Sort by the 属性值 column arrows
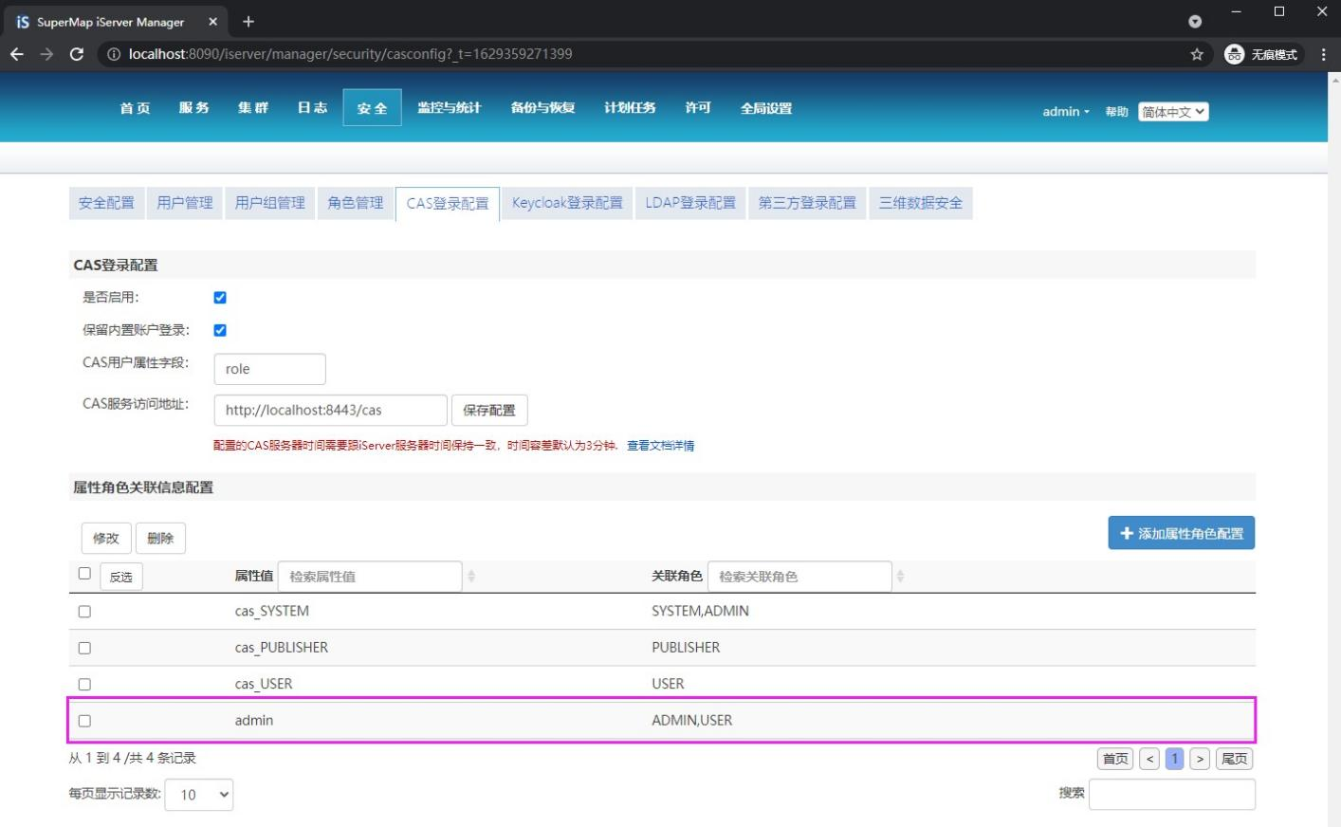Viewport: 1341px width, 827px height. click(471, 576)
